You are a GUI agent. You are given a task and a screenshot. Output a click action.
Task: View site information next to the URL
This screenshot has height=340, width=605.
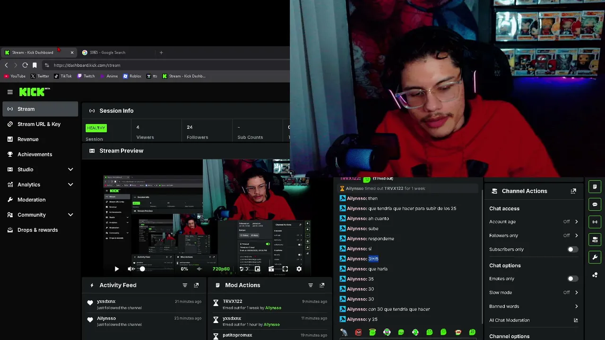click(x=47, y=65)
